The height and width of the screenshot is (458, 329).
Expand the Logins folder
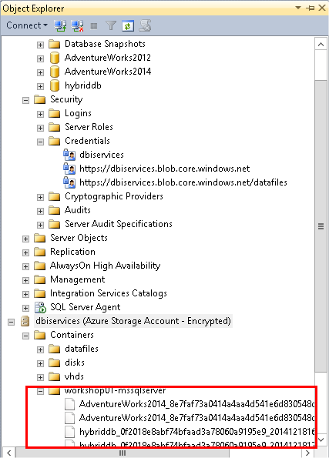pyautogui.click(x=40, y=114)
